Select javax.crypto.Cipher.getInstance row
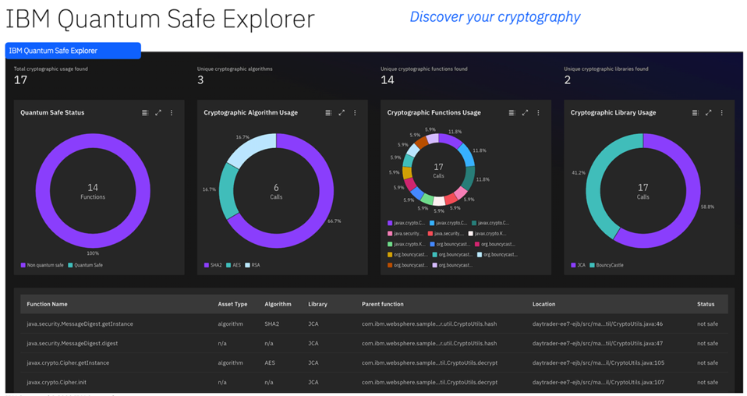Image resolution: width=747 pixels, height=396 pixels. [374, 362]
